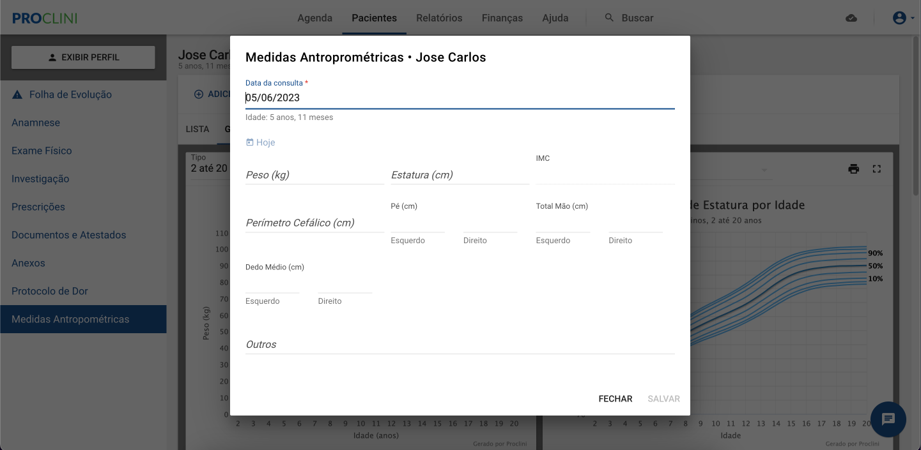921x450 pixels.
Task: Click the cloud sync status icon
Action: point(851,18)
